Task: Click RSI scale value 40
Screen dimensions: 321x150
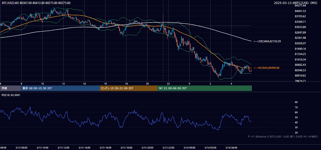Action: [296, 122]
